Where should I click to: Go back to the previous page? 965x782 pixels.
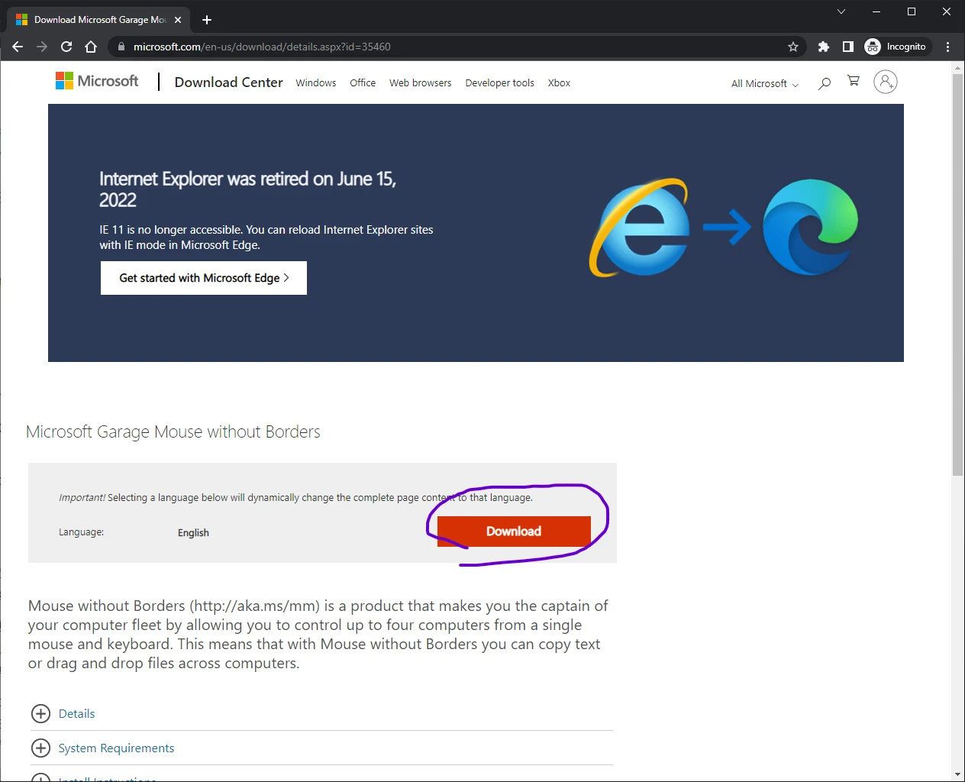tap(18, 47)
